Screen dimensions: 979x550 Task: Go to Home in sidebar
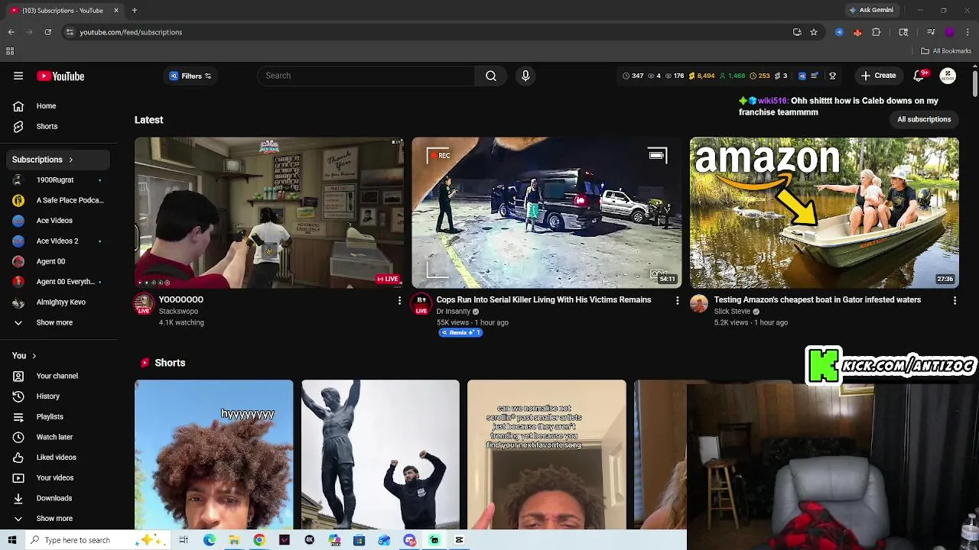(58, 106)
